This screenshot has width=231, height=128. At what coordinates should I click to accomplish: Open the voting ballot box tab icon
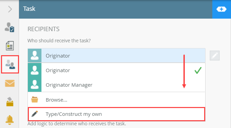point(10,102)
